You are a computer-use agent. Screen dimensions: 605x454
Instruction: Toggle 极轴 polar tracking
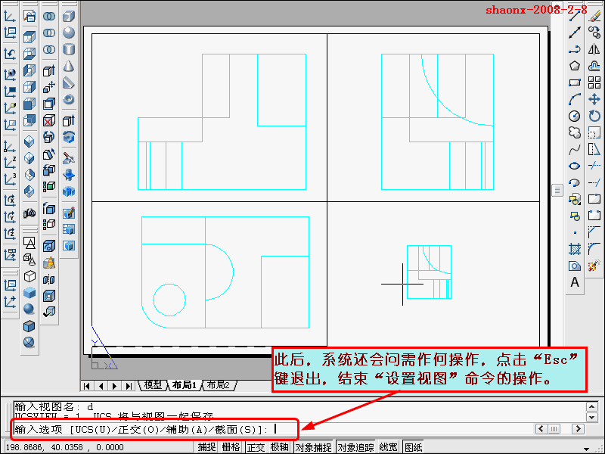point(280,447)
